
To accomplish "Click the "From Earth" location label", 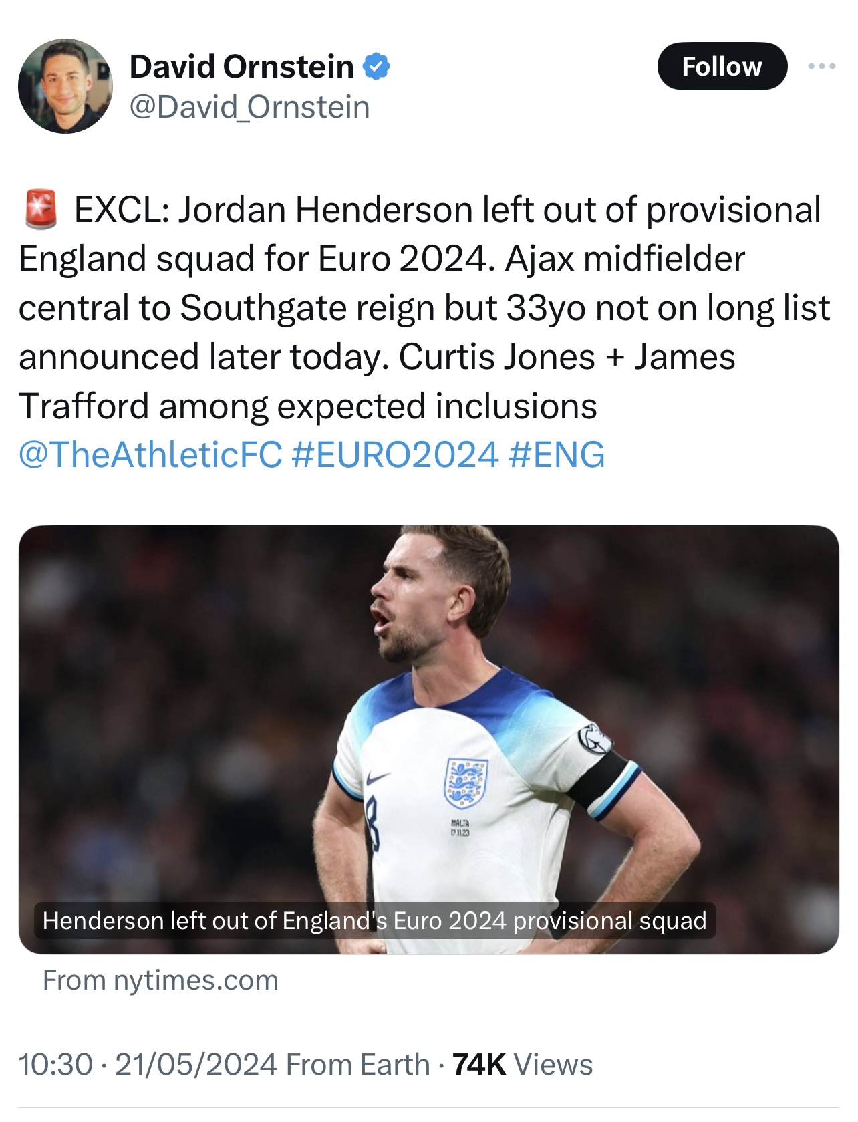I will pos(358,1065).
